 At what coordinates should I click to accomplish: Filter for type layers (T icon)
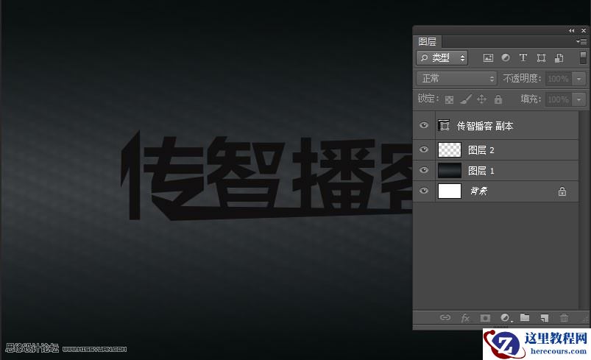pyautogui.click(x=523, y=57)
